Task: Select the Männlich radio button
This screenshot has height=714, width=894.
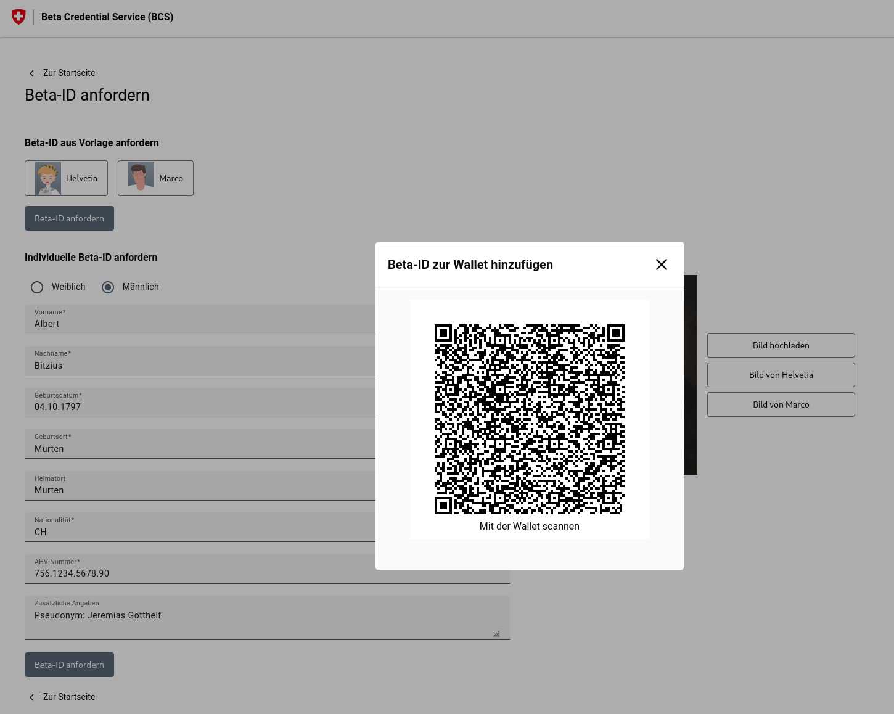Action: pyautogui.click(x=108, y=287)
